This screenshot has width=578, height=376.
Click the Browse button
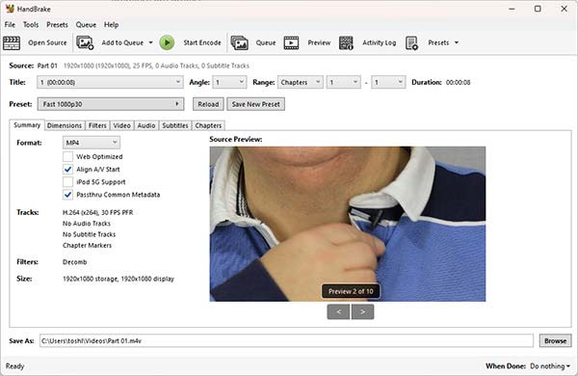(556, 340)
